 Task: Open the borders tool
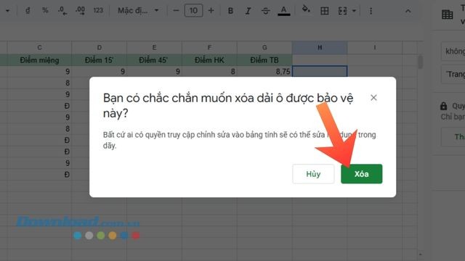tap(325, 11)
